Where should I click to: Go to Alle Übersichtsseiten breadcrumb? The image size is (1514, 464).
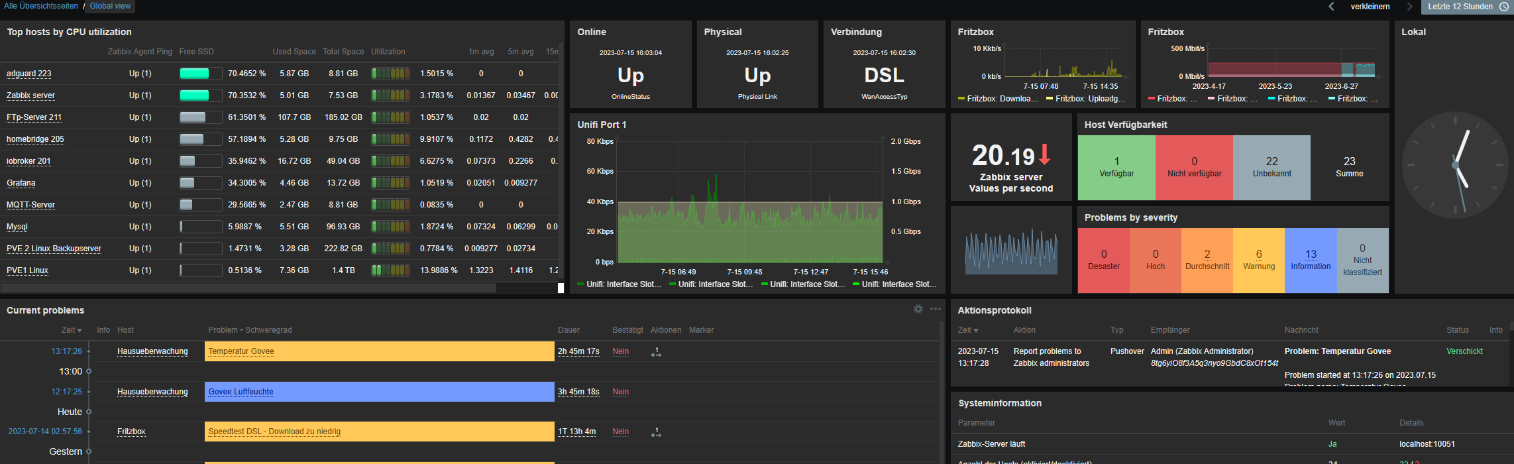pos(41,6)
